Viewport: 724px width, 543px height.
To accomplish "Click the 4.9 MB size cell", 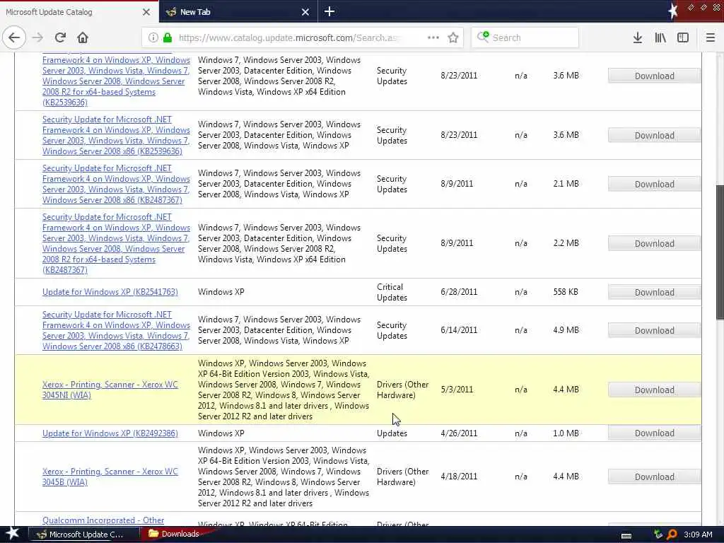I will pos(566,329).
